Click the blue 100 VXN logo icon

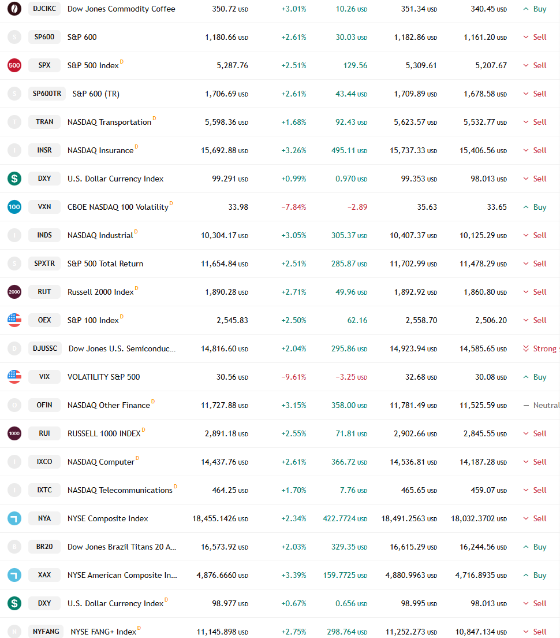click(14, 207)
